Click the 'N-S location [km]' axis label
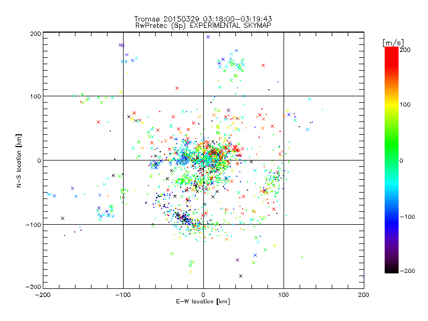 pyautogui.click(x=19, y=160)
